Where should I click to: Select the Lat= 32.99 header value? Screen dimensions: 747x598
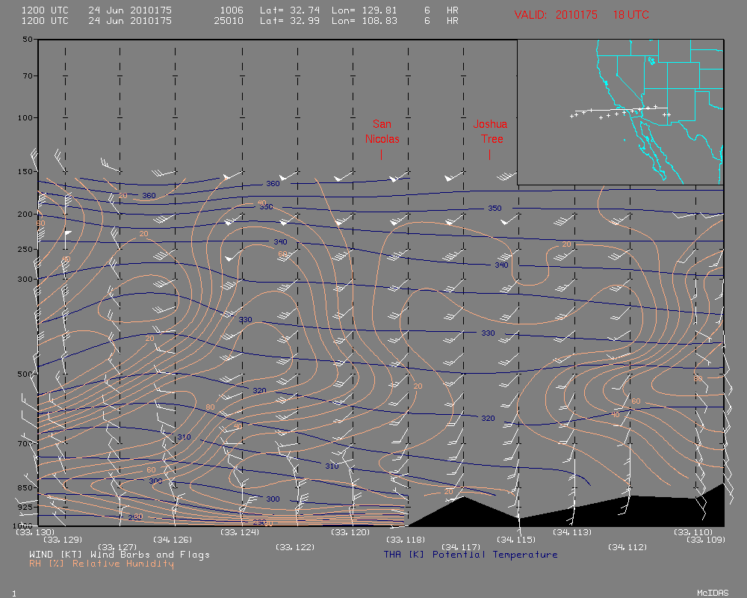pyautogui.click(x=290, y=20)
